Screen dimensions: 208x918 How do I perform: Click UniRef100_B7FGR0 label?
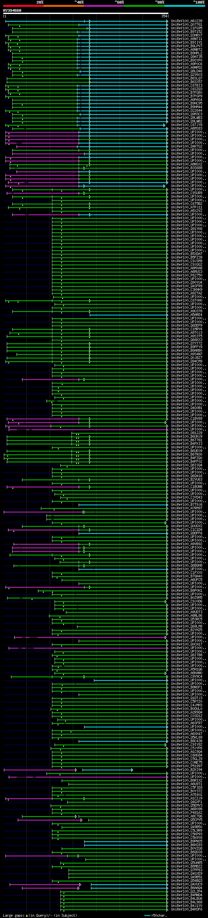187,93
